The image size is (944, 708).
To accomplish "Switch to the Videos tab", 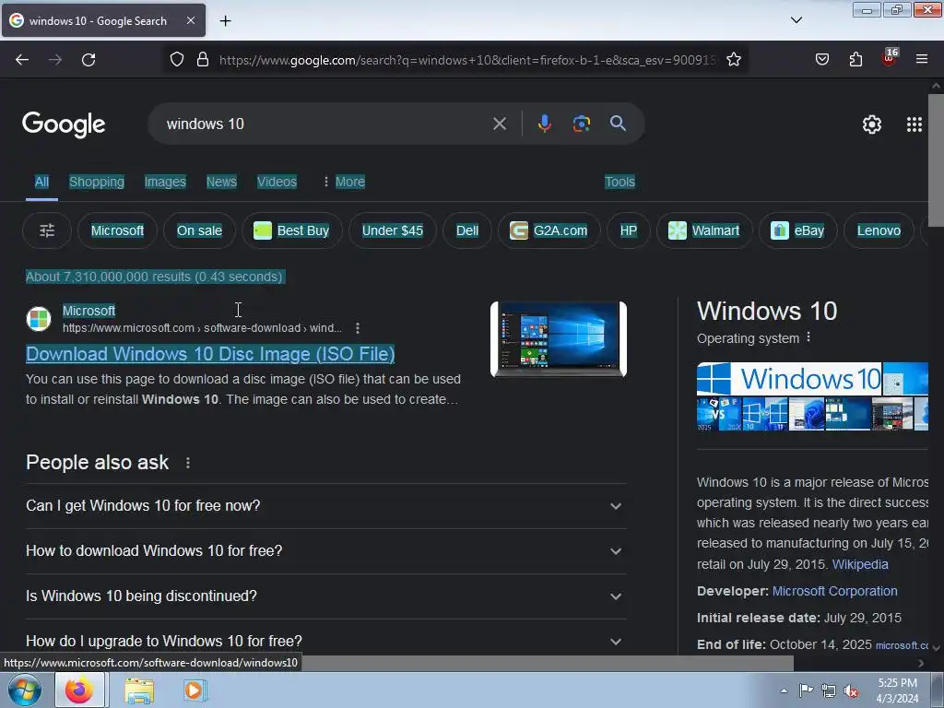I will coord(277,182).
